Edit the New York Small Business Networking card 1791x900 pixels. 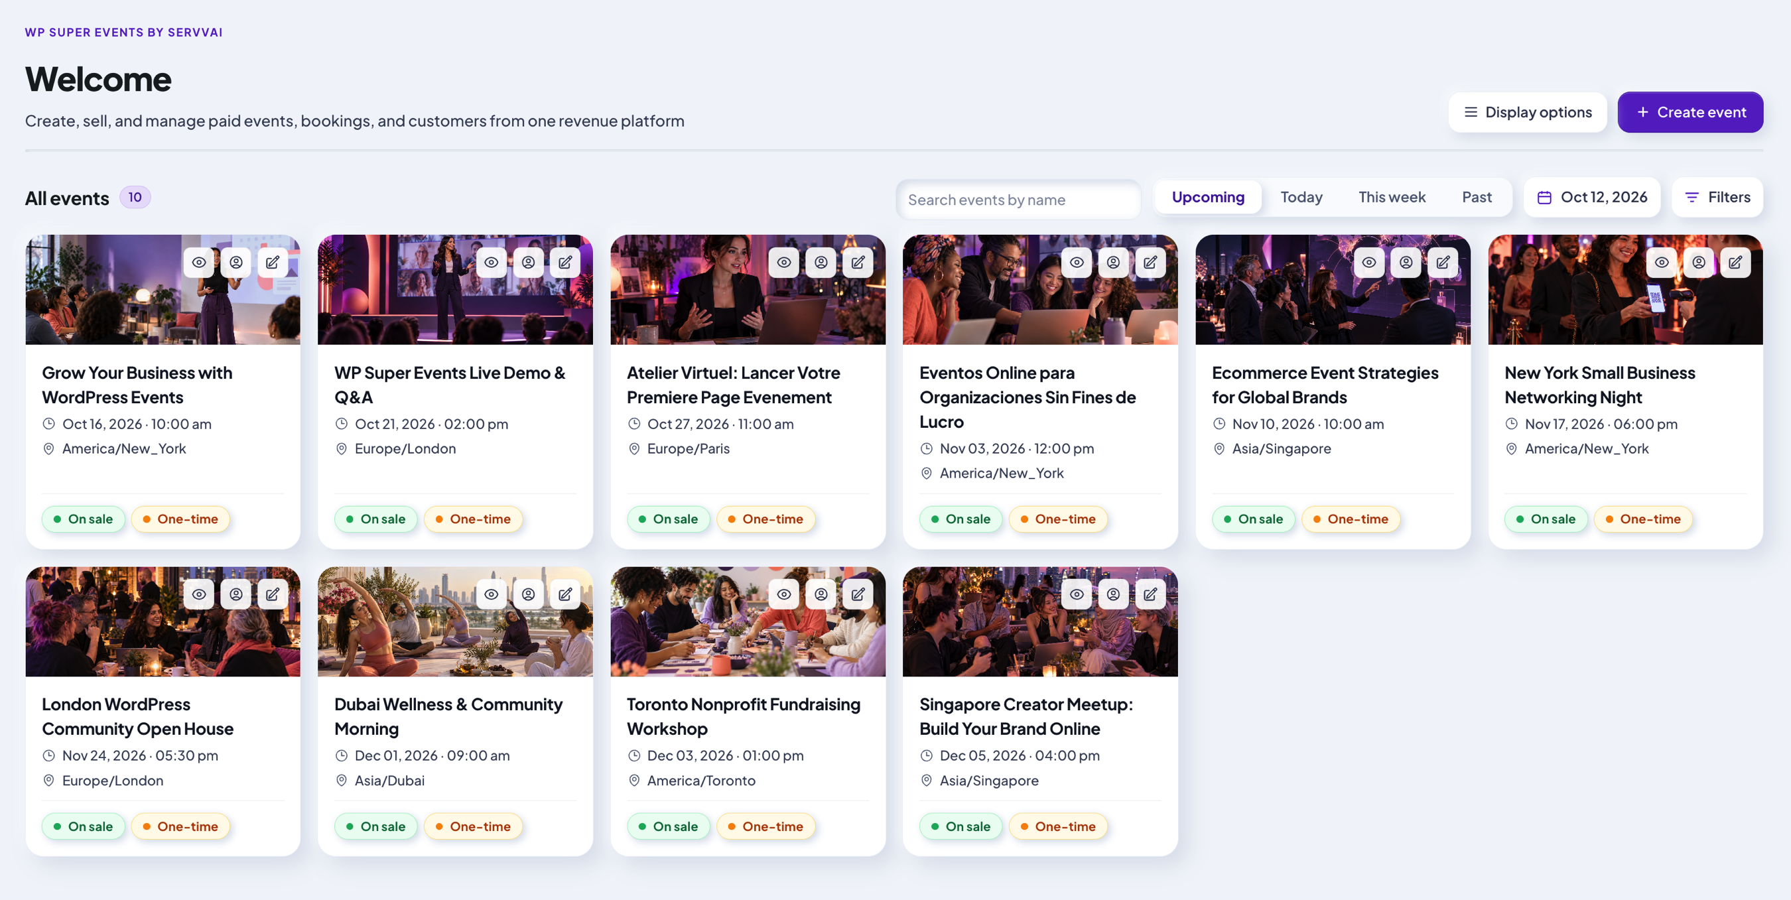1736,263
